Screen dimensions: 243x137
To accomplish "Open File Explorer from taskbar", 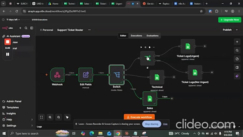I will click(100, 133).
